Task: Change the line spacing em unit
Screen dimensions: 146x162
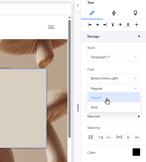Action: coord(108,137)
